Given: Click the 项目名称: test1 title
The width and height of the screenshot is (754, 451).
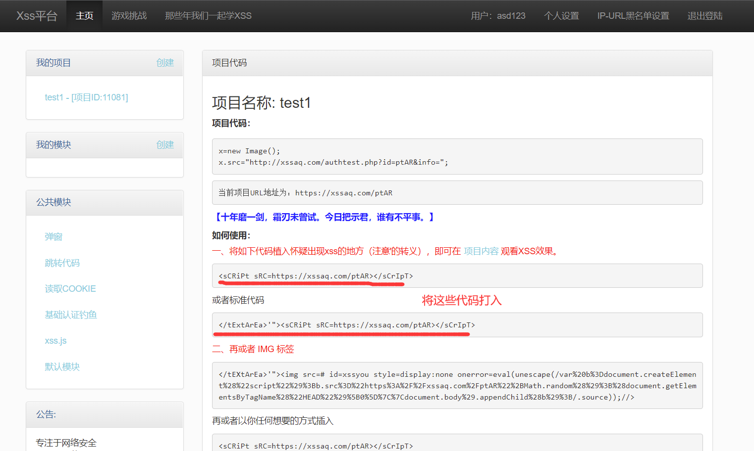Looking at the screenshot, I should (x=261, y=103).
